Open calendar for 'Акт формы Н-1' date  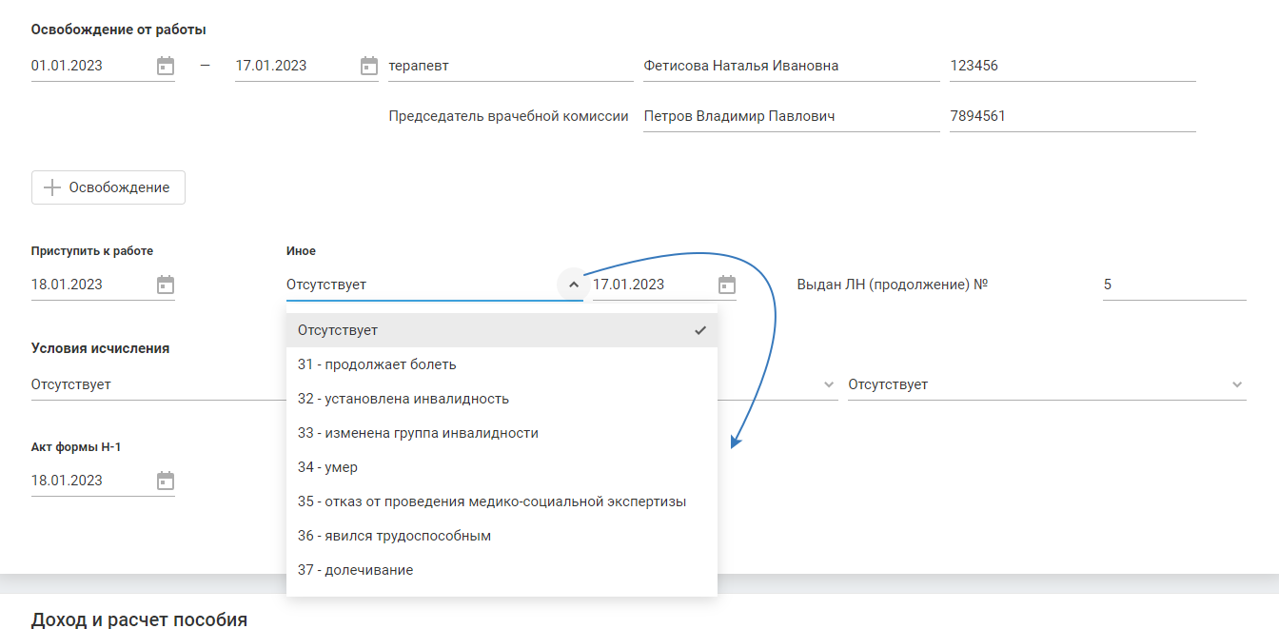coord(166,481)
